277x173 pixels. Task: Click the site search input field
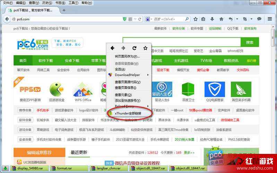pyautogui.click(x=182, y=42)
